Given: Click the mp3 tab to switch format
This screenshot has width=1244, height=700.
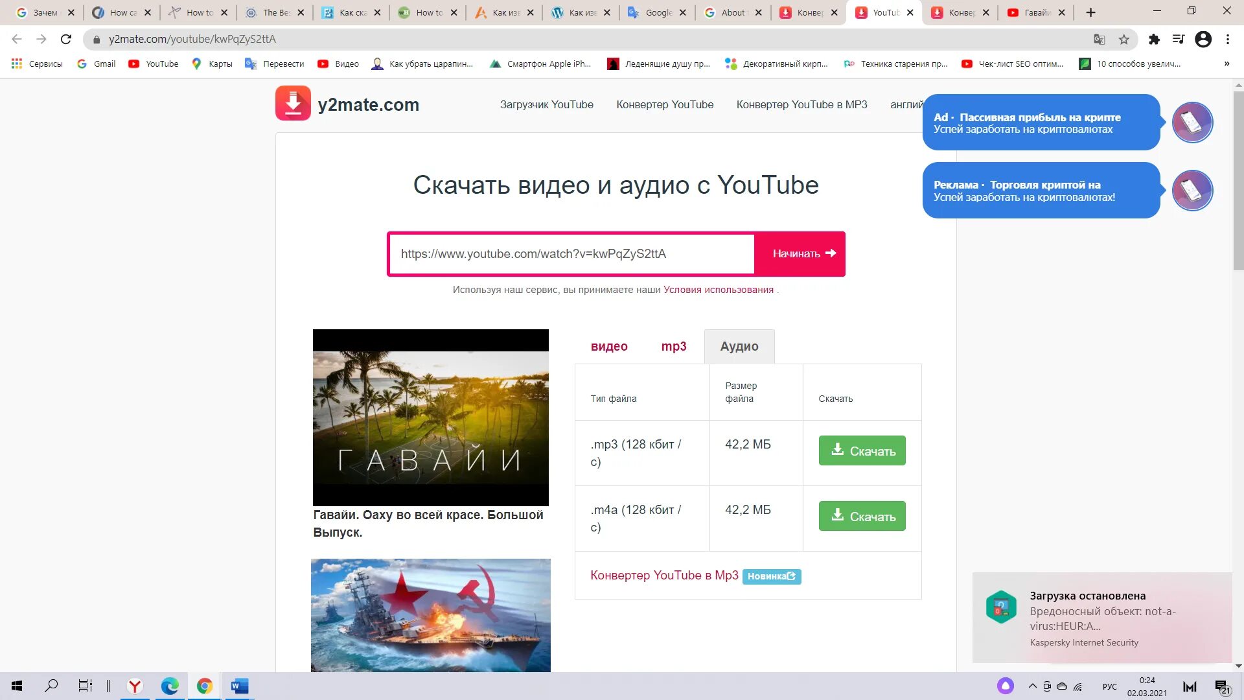Looking at the screenshot, I should pyautogui.click(x=674, y=346).
